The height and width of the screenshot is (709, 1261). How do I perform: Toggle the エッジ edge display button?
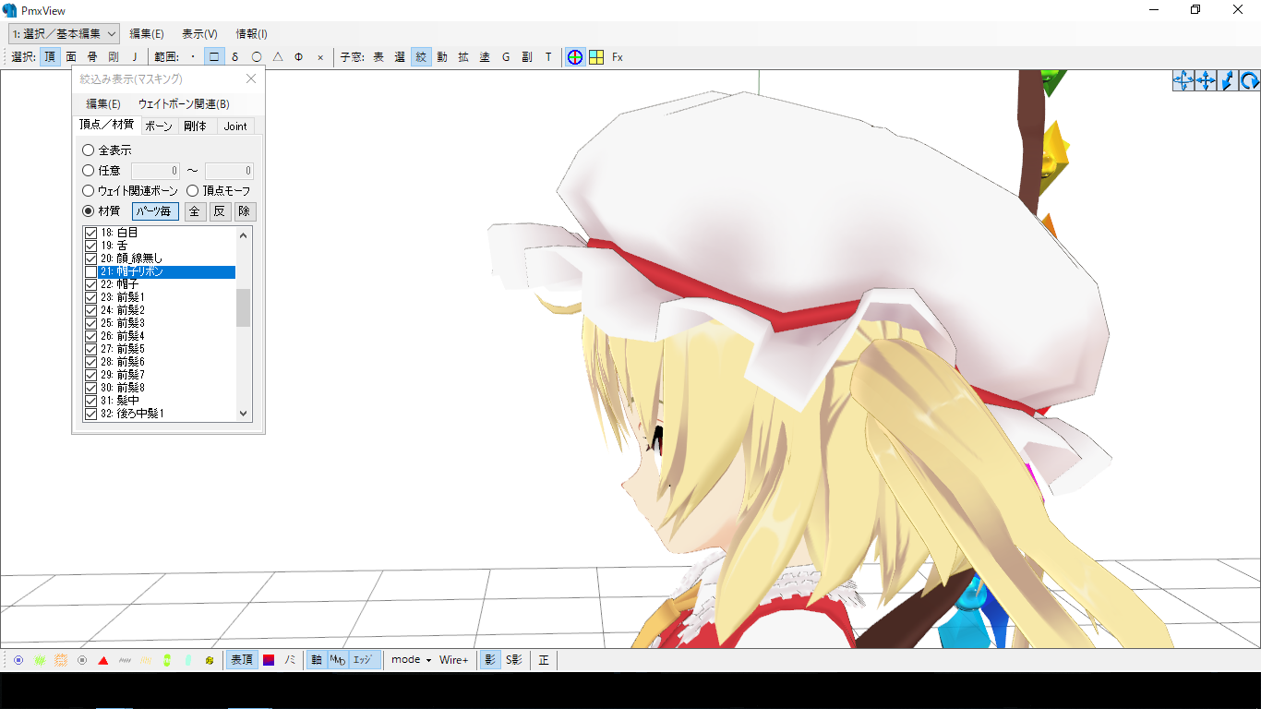point(365,660)
